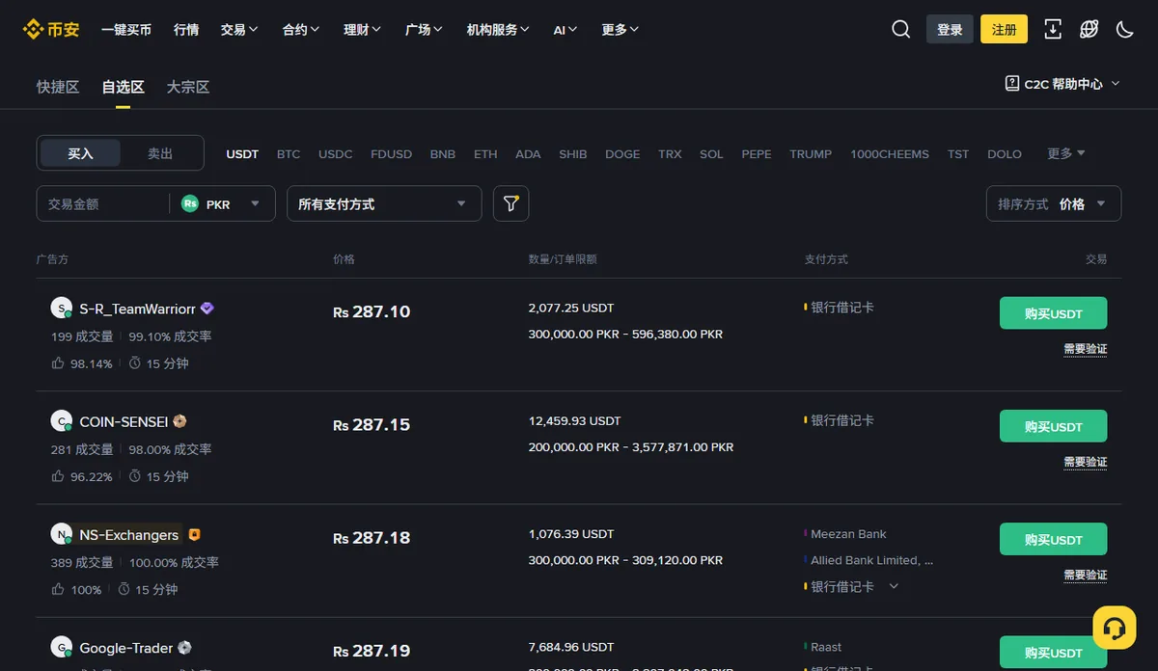The image size is (1158, 671).
Task: Click 需要验证 under NS-Exchangers row
Action: 1085,575
